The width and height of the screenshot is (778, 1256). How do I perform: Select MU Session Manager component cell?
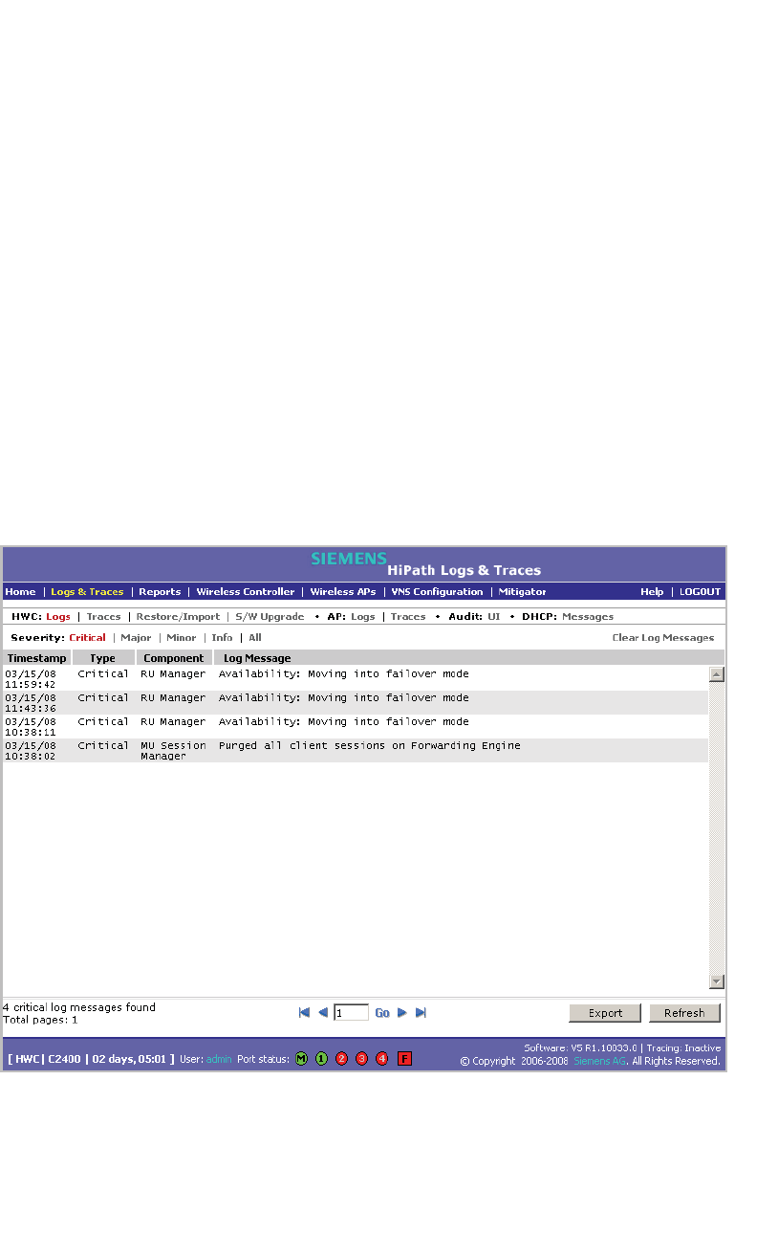point(174,751)
